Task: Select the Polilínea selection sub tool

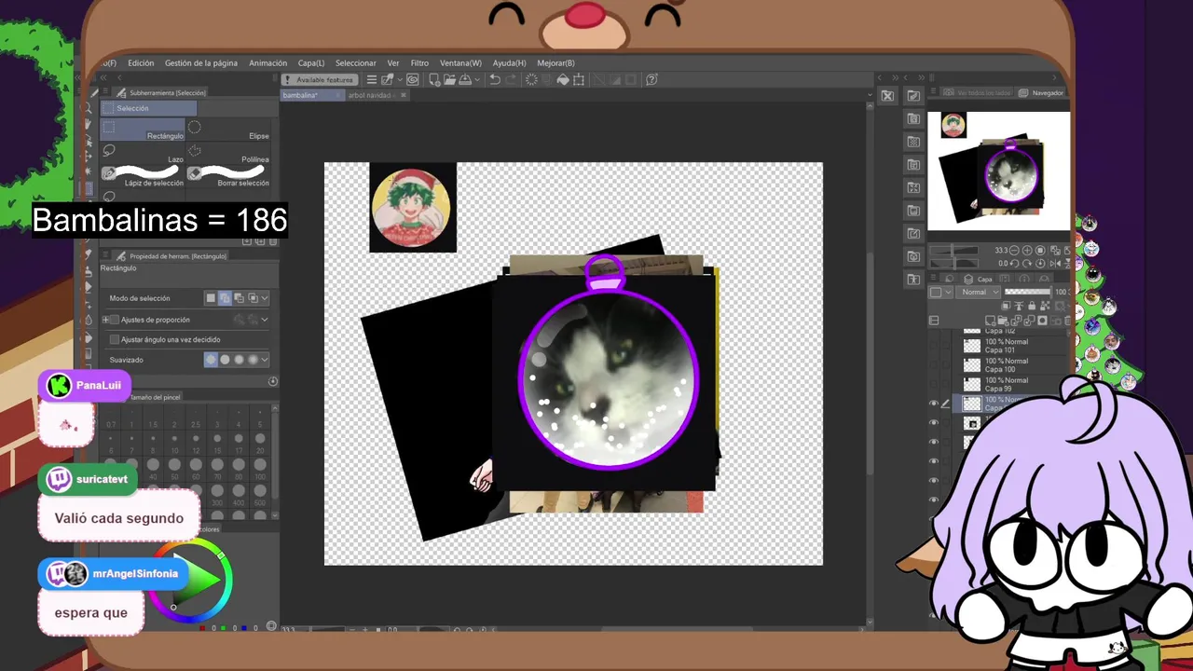Action: coord(230,154)
